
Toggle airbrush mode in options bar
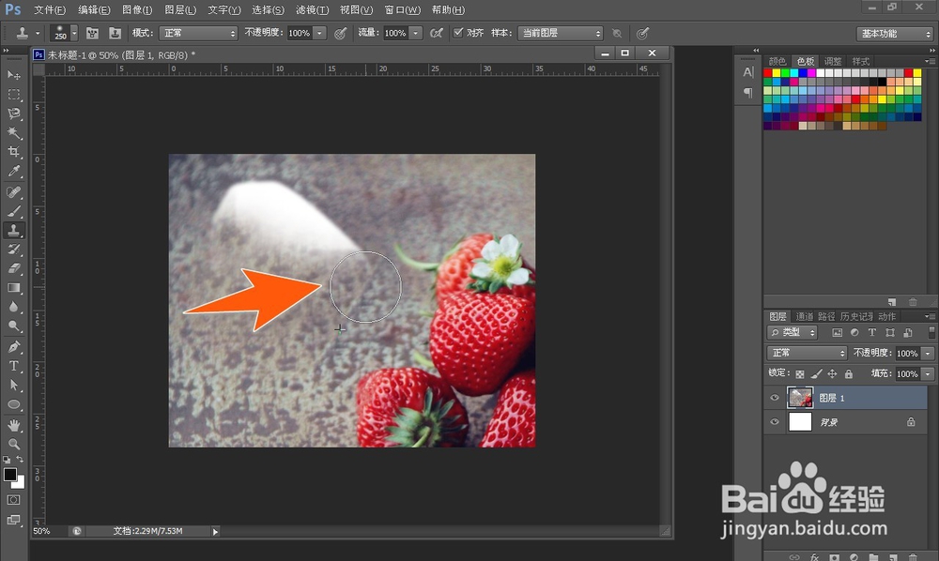coord(437,33)
